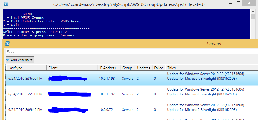This screenshot has height=120, width=258.
Task: Select row with LastSync 6/24/2016 3:22:50 PM
Action: pos(132,94)
